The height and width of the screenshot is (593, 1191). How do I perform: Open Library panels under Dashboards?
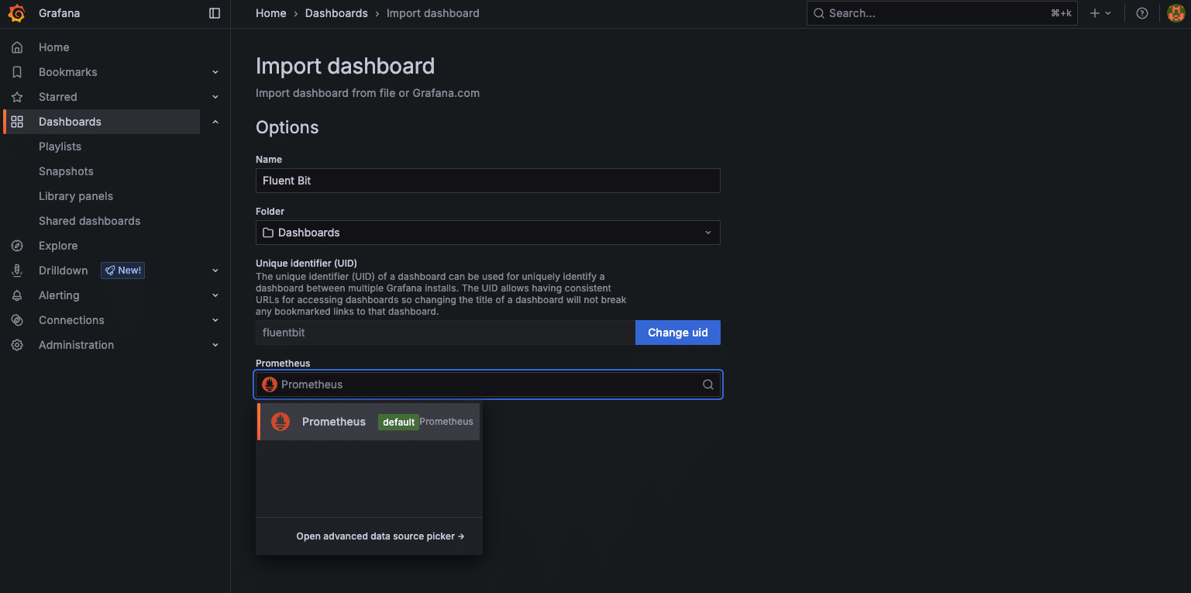point(76,196)
